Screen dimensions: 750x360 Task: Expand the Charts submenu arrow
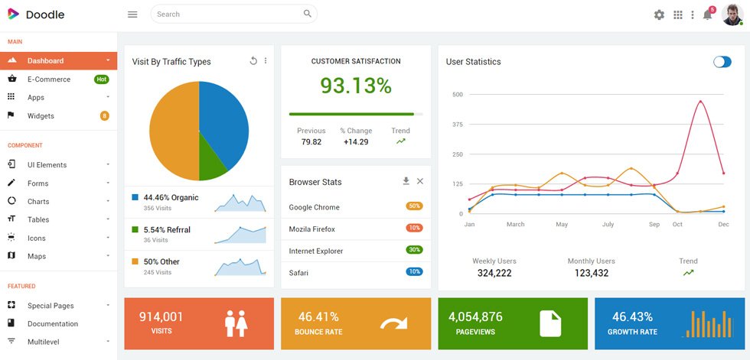tap(108, 201)
